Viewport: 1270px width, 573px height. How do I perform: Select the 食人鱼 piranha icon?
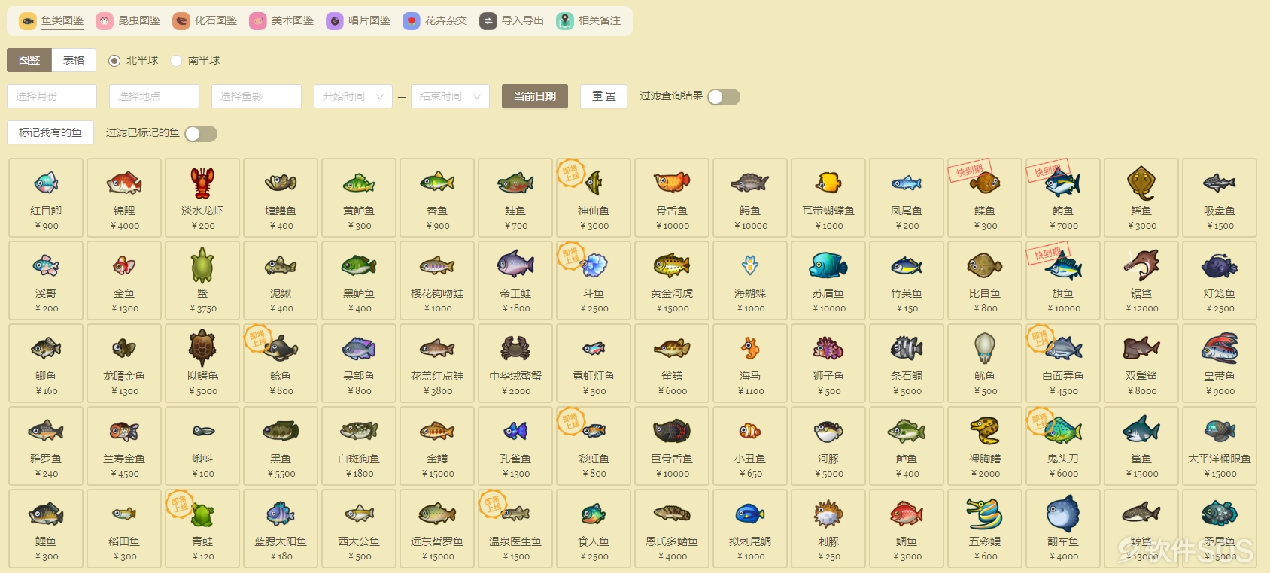coord(594,514)
